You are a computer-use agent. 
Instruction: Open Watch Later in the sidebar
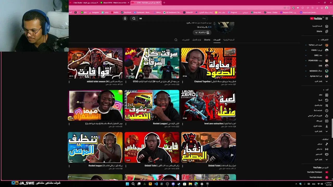tap(327, 110)
